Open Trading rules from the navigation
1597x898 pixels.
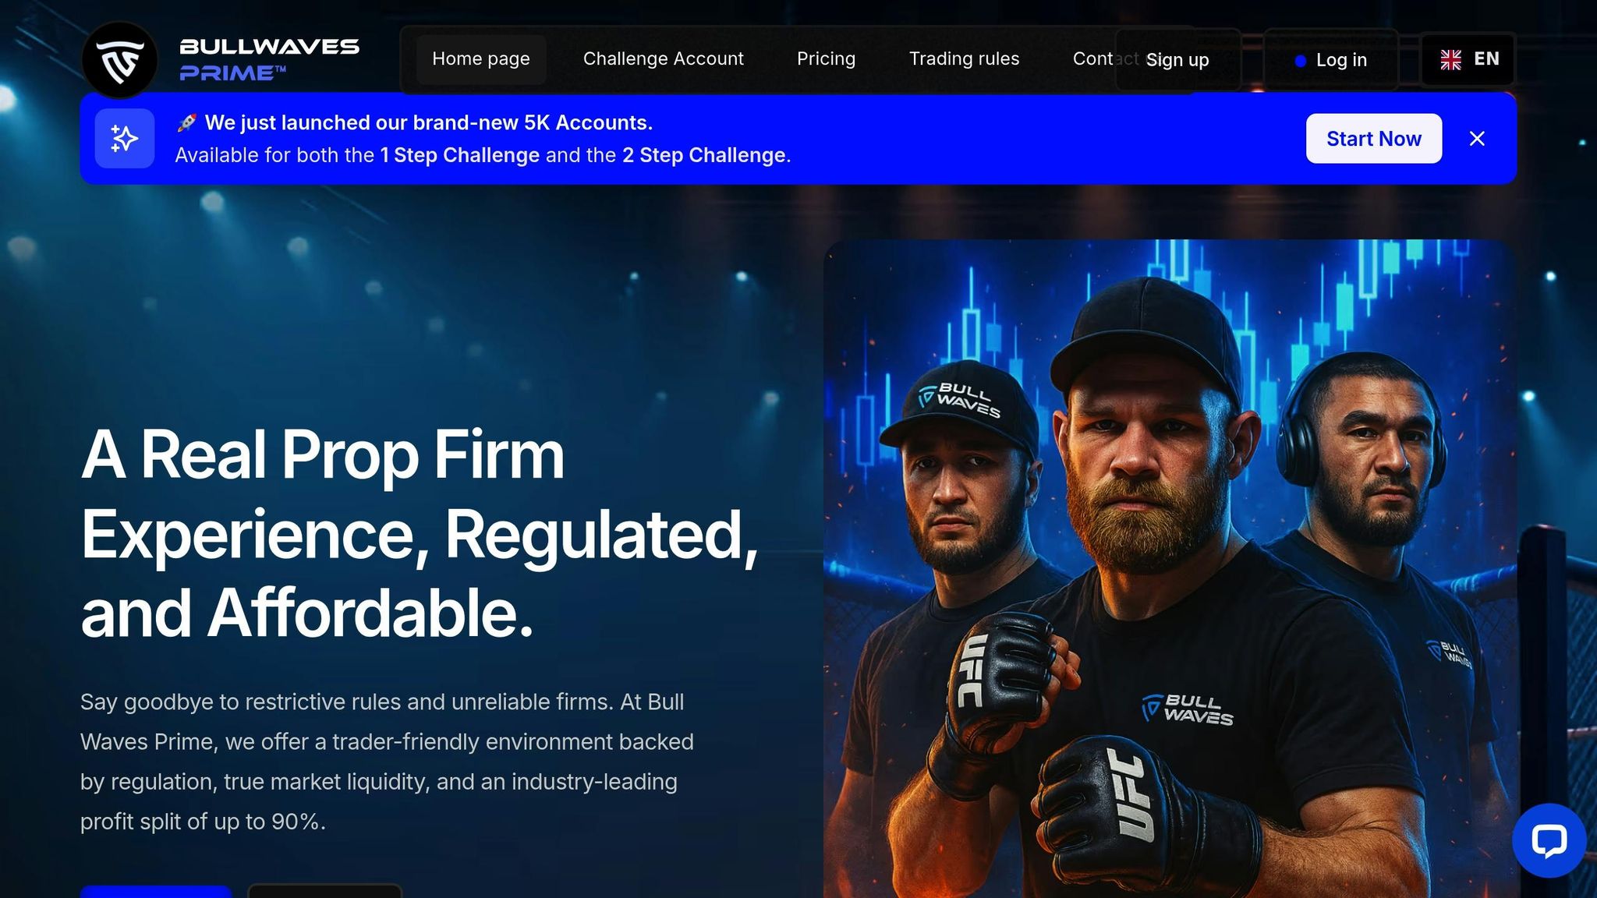pos(964,59)
